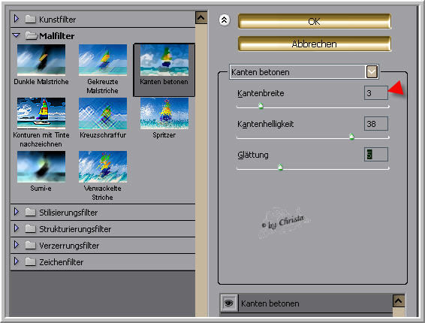
Task: Expand the Verzerrungsfilter folder
Action: (x=17, y=245)
